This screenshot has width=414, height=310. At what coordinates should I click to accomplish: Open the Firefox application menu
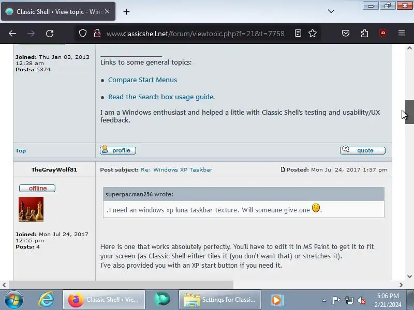click(402, 33)
